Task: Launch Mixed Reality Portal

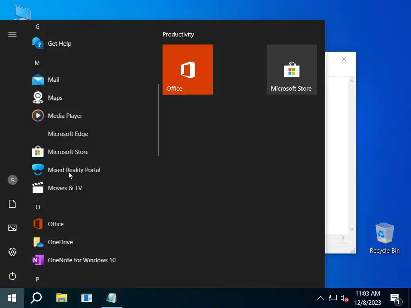Action: point(74,170)
